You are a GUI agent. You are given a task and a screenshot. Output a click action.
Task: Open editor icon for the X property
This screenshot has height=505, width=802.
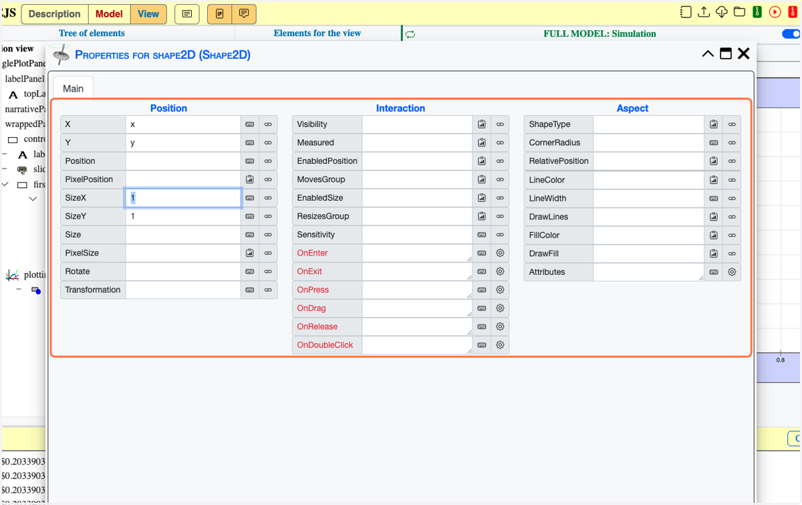pos(250,124)
